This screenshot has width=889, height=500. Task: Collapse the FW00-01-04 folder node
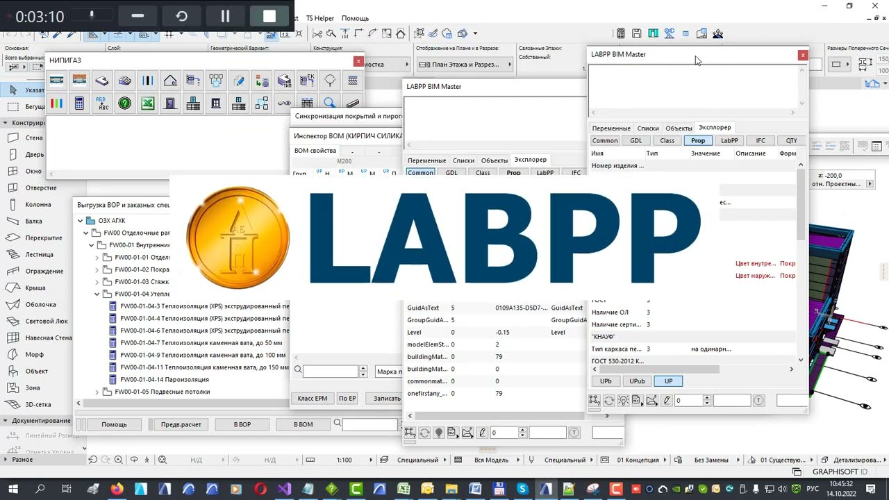pyautogui.click(x=97, y=294)
